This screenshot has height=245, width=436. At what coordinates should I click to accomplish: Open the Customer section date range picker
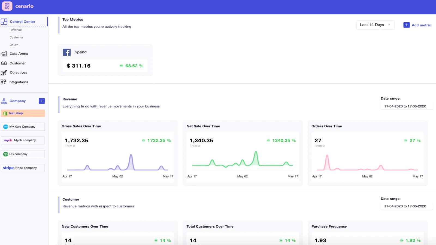(406, 206)
